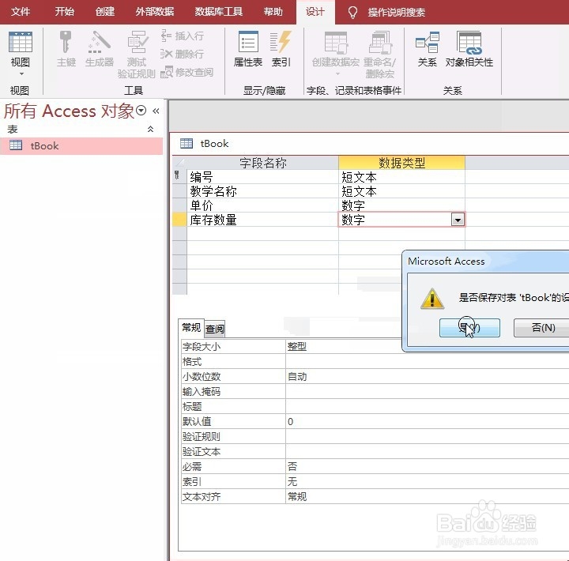Click 插入行 insert rows
Image resolution: width=569 pixels, height=561 pixels.
pos(183,36)
